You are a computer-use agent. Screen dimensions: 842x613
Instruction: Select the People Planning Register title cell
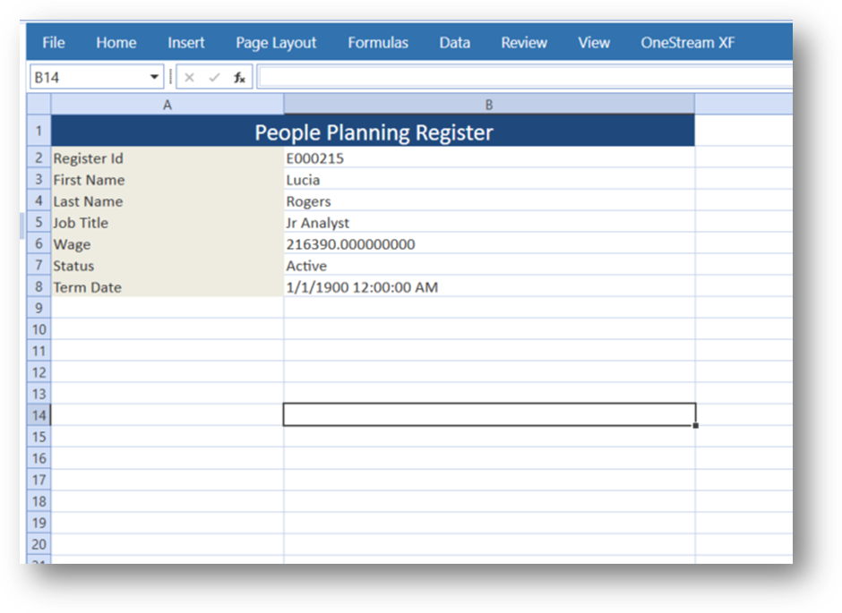374,132
